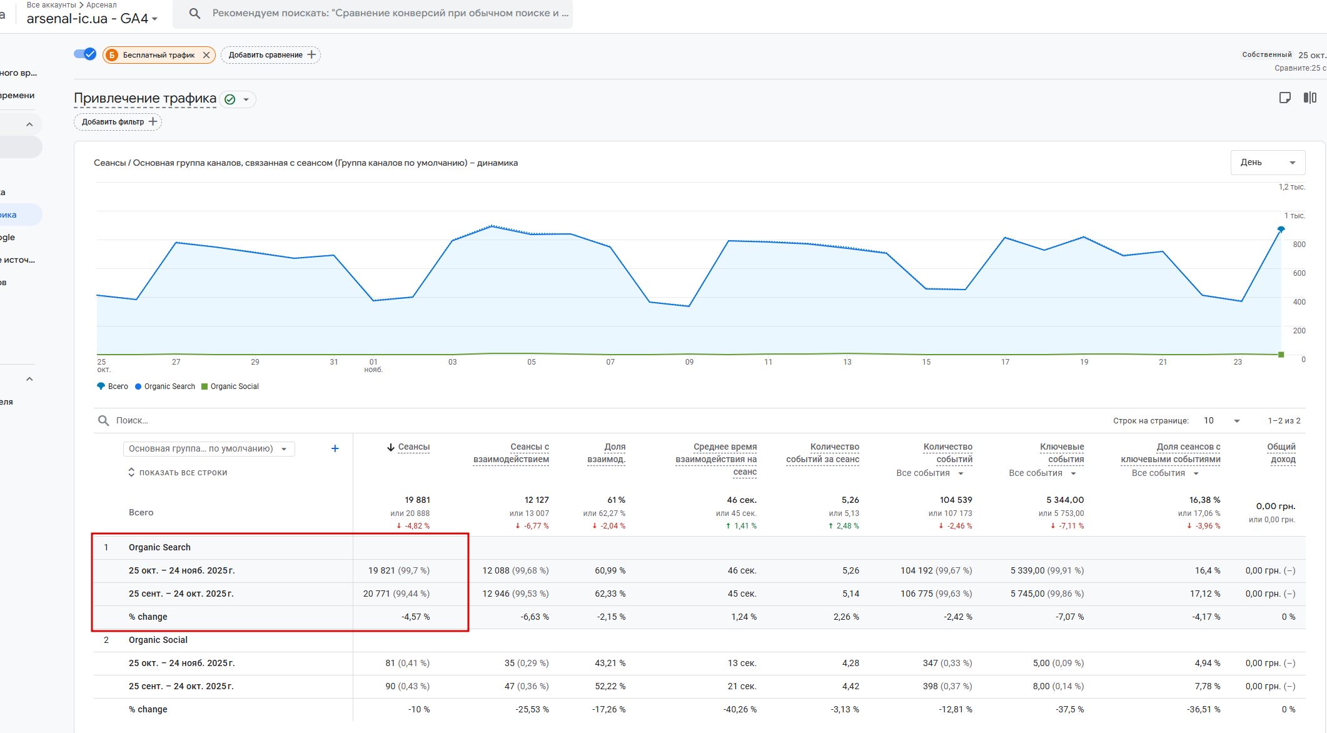Sort by Сеансы column header
Screen dimensions: 1327x733
pos(413,447)
